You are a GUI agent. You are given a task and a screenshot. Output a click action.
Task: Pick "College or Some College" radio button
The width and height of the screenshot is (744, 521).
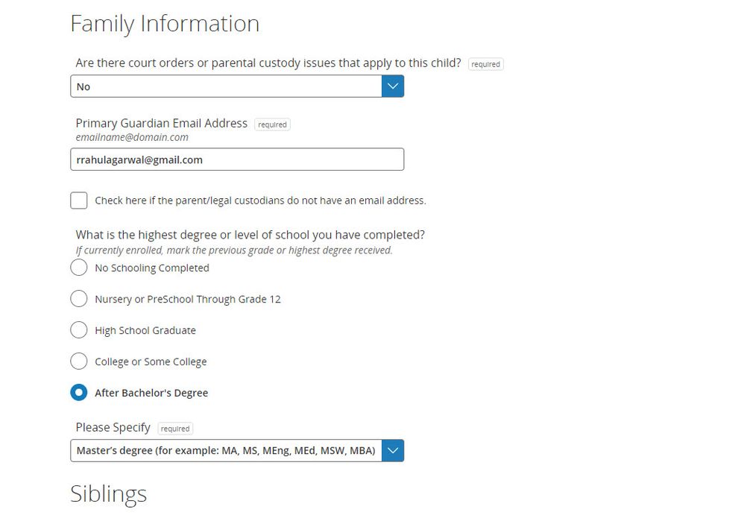pyautogui.click(x=79, y=361)
